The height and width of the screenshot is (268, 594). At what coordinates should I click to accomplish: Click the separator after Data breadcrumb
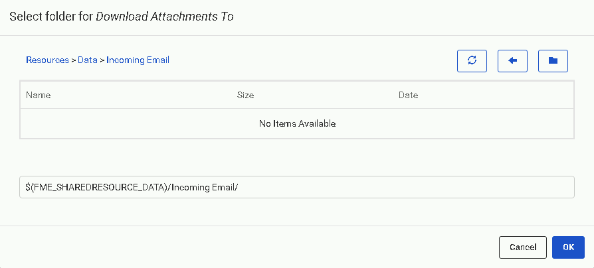tap(102, 60)
